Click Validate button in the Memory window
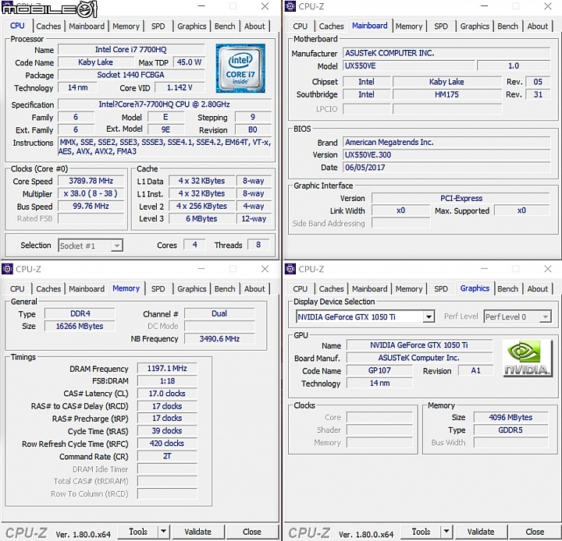The image size is (562, 541). [198, 532]
